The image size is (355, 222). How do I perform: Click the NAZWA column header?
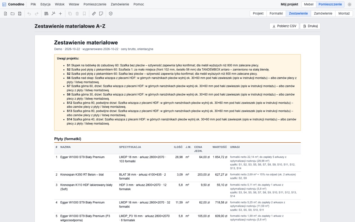click(x=65, y=147)
